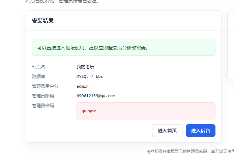Screen dimensions: 234x159
Task: Click the site name value 我的论坛
Action: (85, 67)
